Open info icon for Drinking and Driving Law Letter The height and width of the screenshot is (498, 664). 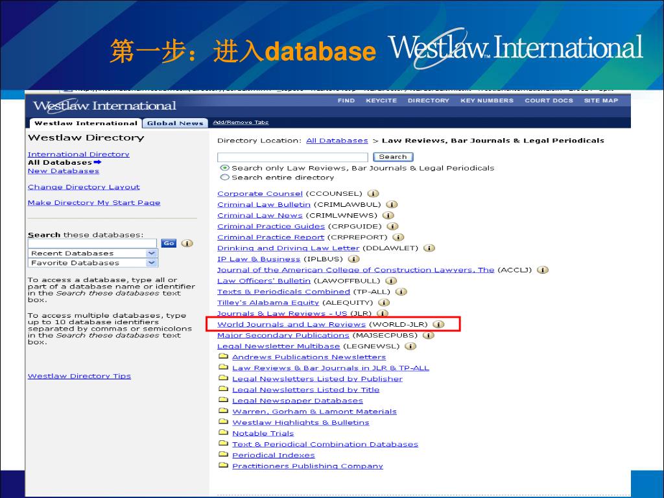pos(429,248)
